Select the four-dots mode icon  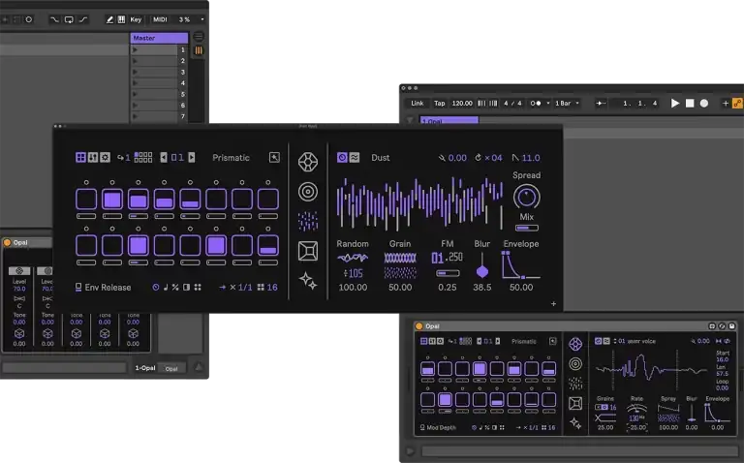tap(198, 287)
